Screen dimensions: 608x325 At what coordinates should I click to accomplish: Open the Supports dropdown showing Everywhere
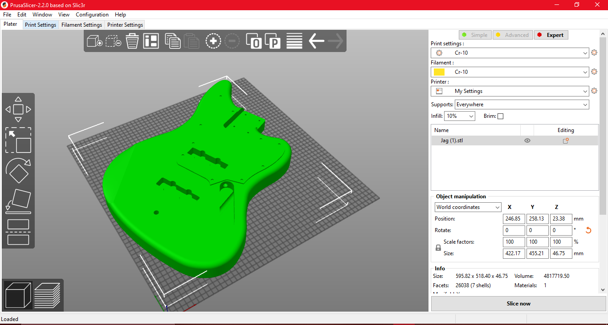522,104
